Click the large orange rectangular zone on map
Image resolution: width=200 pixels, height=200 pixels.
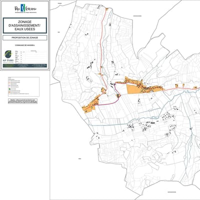(134, 89)
